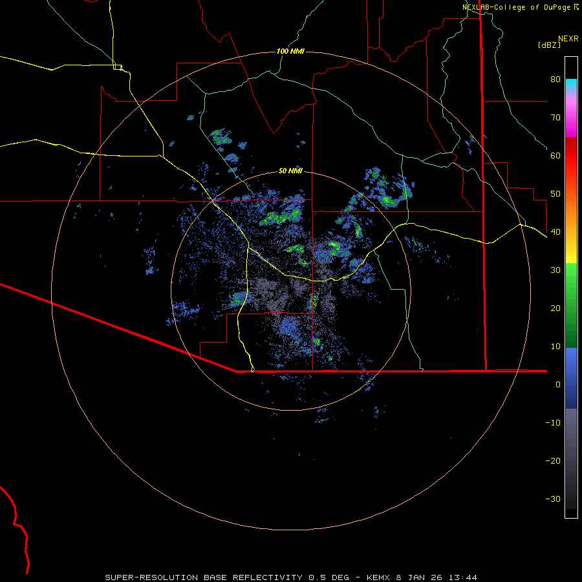Click the blue segment of dBZ color bar
The image size is (582, 582).
click(571, 378)
